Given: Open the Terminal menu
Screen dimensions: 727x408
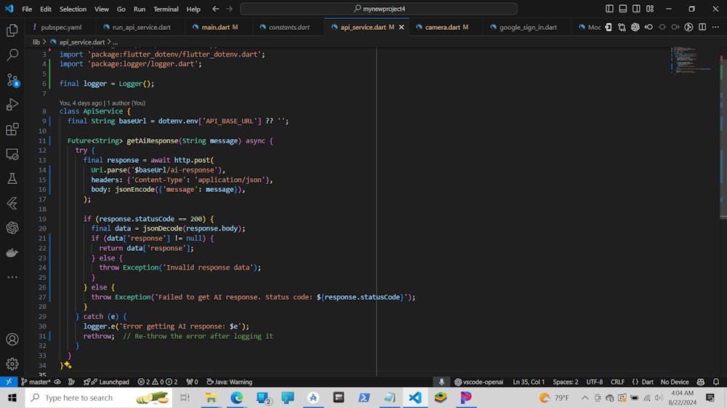Looking at the screenshot, I should (166, 9).
